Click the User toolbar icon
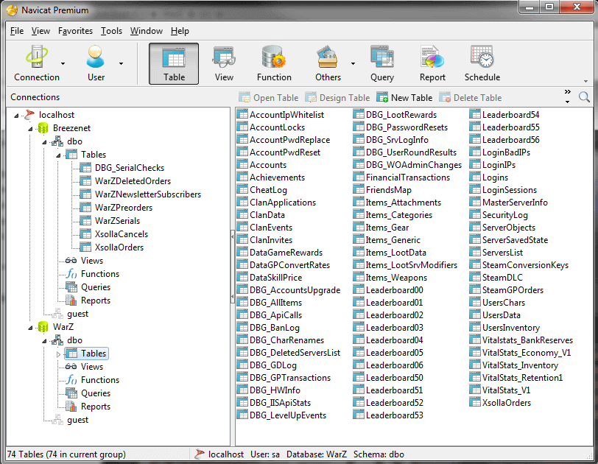Viewport: 598px width, 464px height. 96,63
